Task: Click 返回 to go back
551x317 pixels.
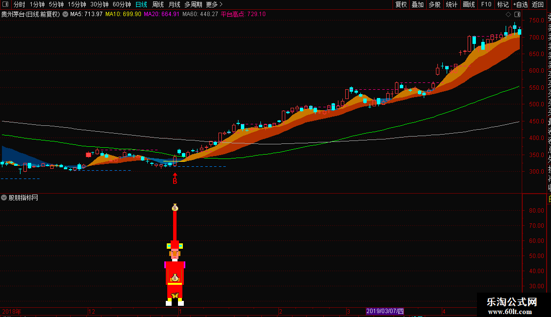Action: point(538,4)
